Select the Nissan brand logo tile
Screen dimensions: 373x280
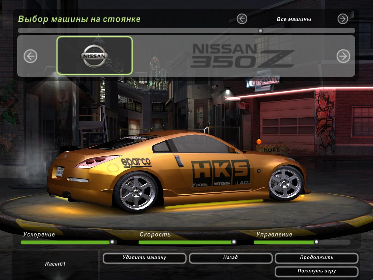tap(94, 56)
